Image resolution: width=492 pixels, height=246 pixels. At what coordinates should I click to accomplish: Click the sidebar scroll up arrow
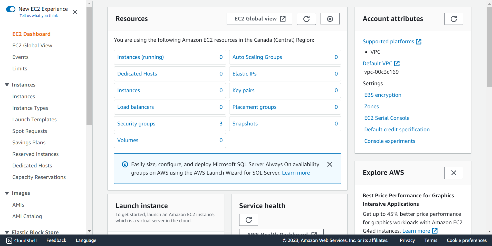(x=89, y=4)
